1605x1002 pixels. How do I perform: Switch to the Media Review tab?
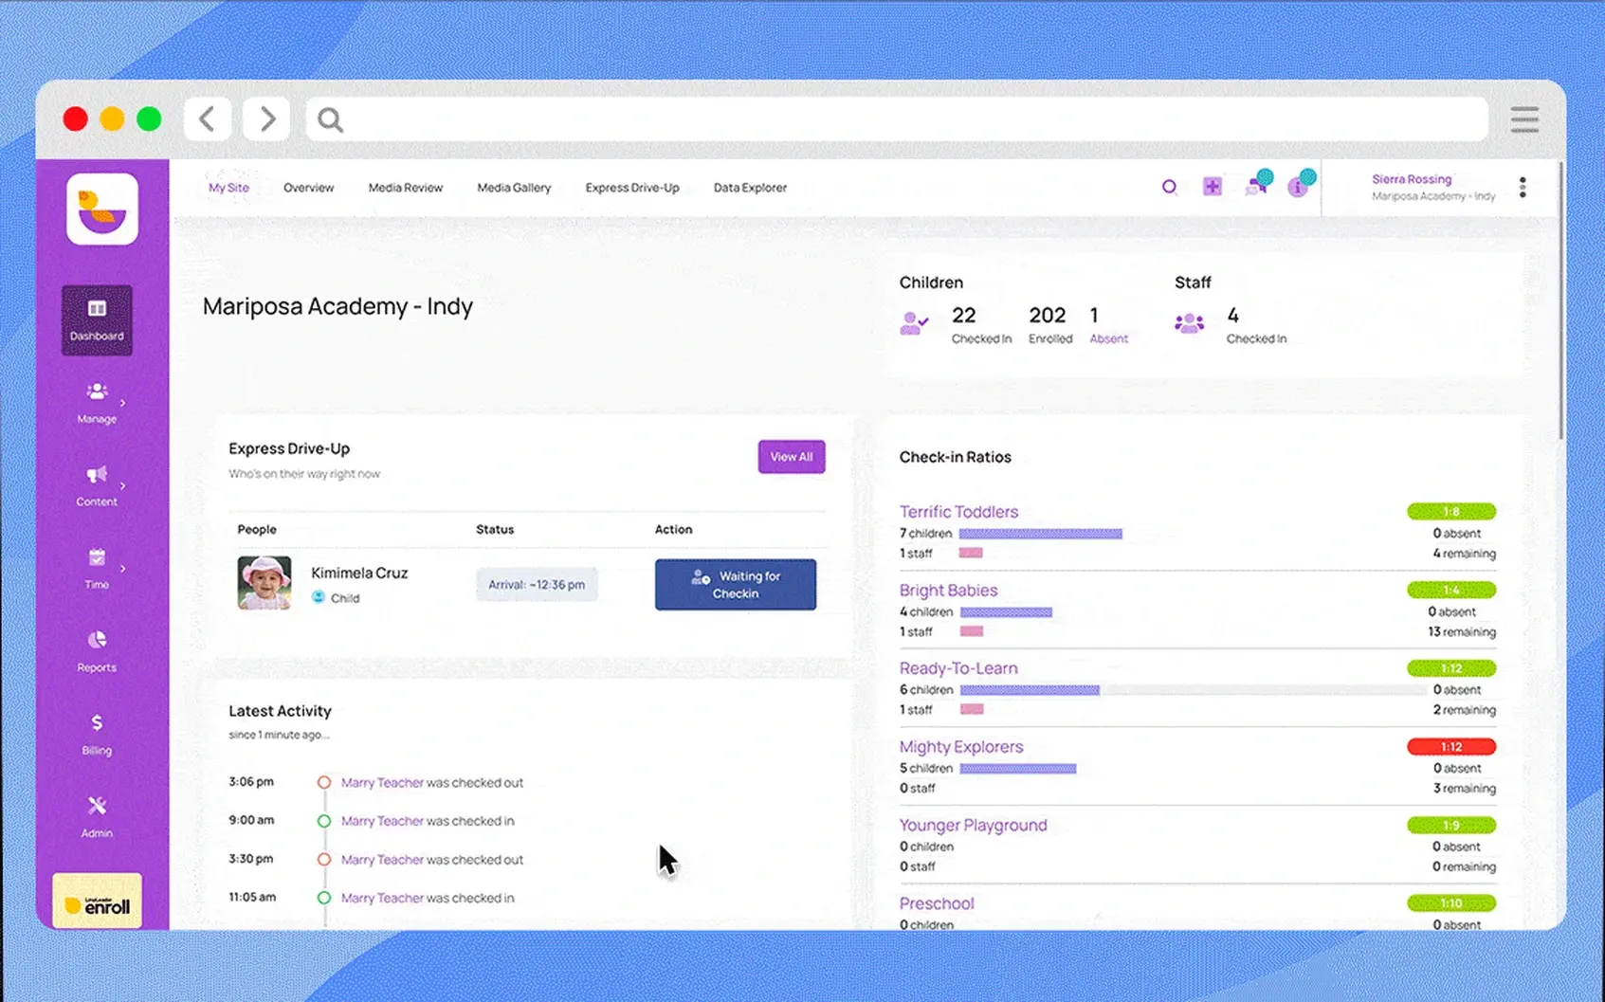pos(406,188)
